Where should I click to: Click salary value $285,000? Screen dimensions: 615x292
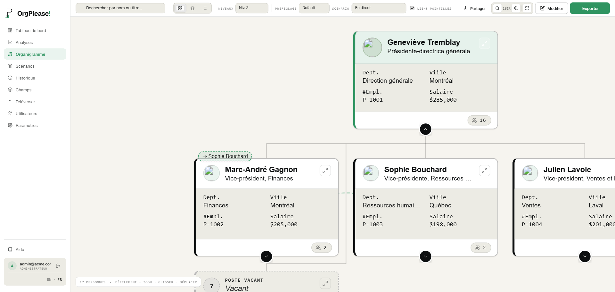[x=443, y=100]
